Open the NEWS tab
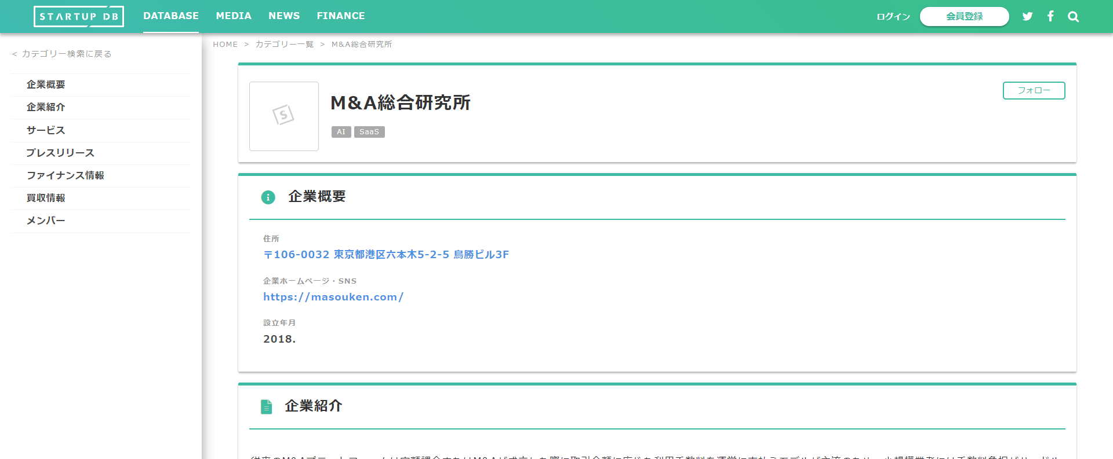The image size is (1113, 459). tap(284, 16)
